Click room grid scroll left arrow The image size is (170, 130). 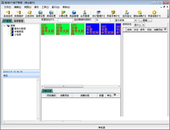coord(42,86)
